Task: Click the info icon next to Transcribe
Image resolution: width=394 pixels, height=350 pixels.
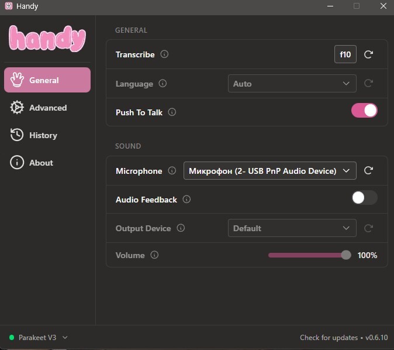Action: coord(164,54)
